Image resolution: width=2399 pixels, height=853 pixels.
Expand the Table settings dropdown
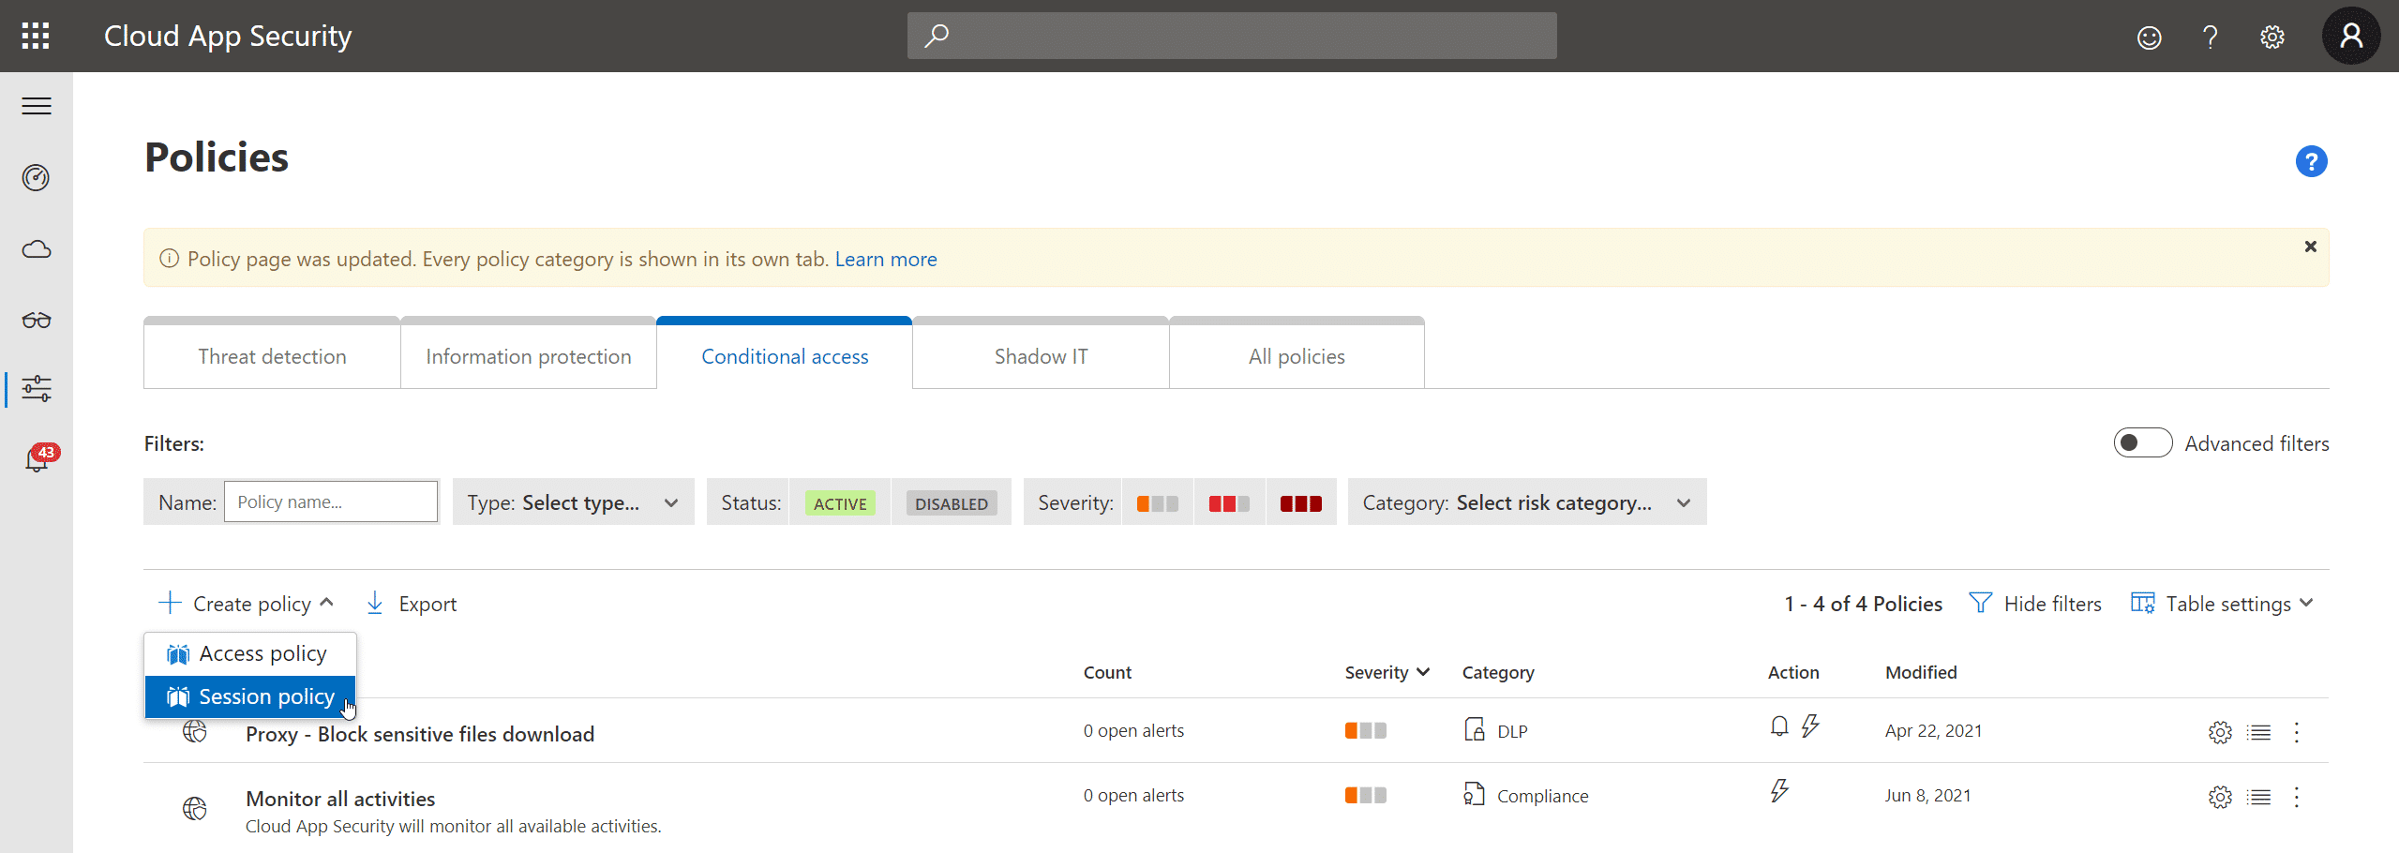pyautogui.click(x=2223, y=604)
